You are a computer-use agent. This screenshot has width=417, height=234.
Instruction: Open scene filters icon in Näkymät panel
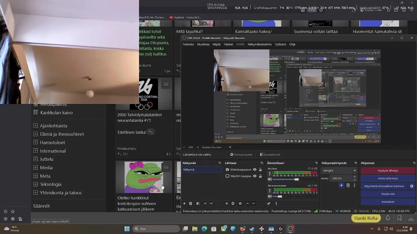click(198, 203)
